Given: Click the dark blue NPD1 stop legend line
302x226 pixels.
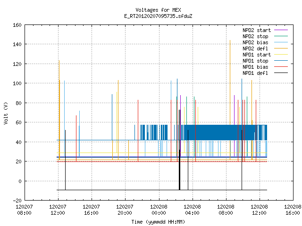Looking at the screenshot, I should pyautogui.click(x=281, y=61).
